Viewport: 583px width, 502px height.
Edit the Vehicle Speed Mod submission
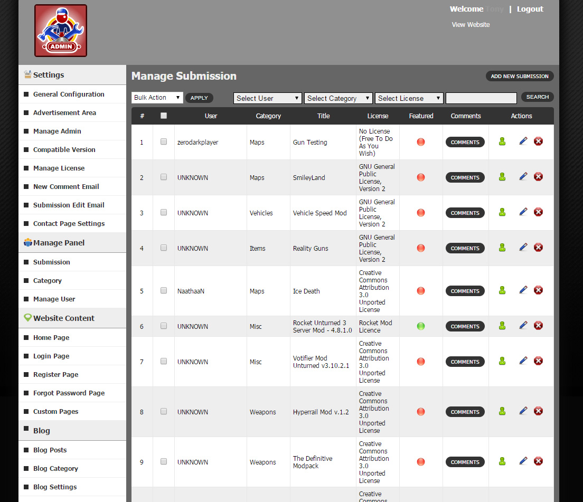pos(523,212)
